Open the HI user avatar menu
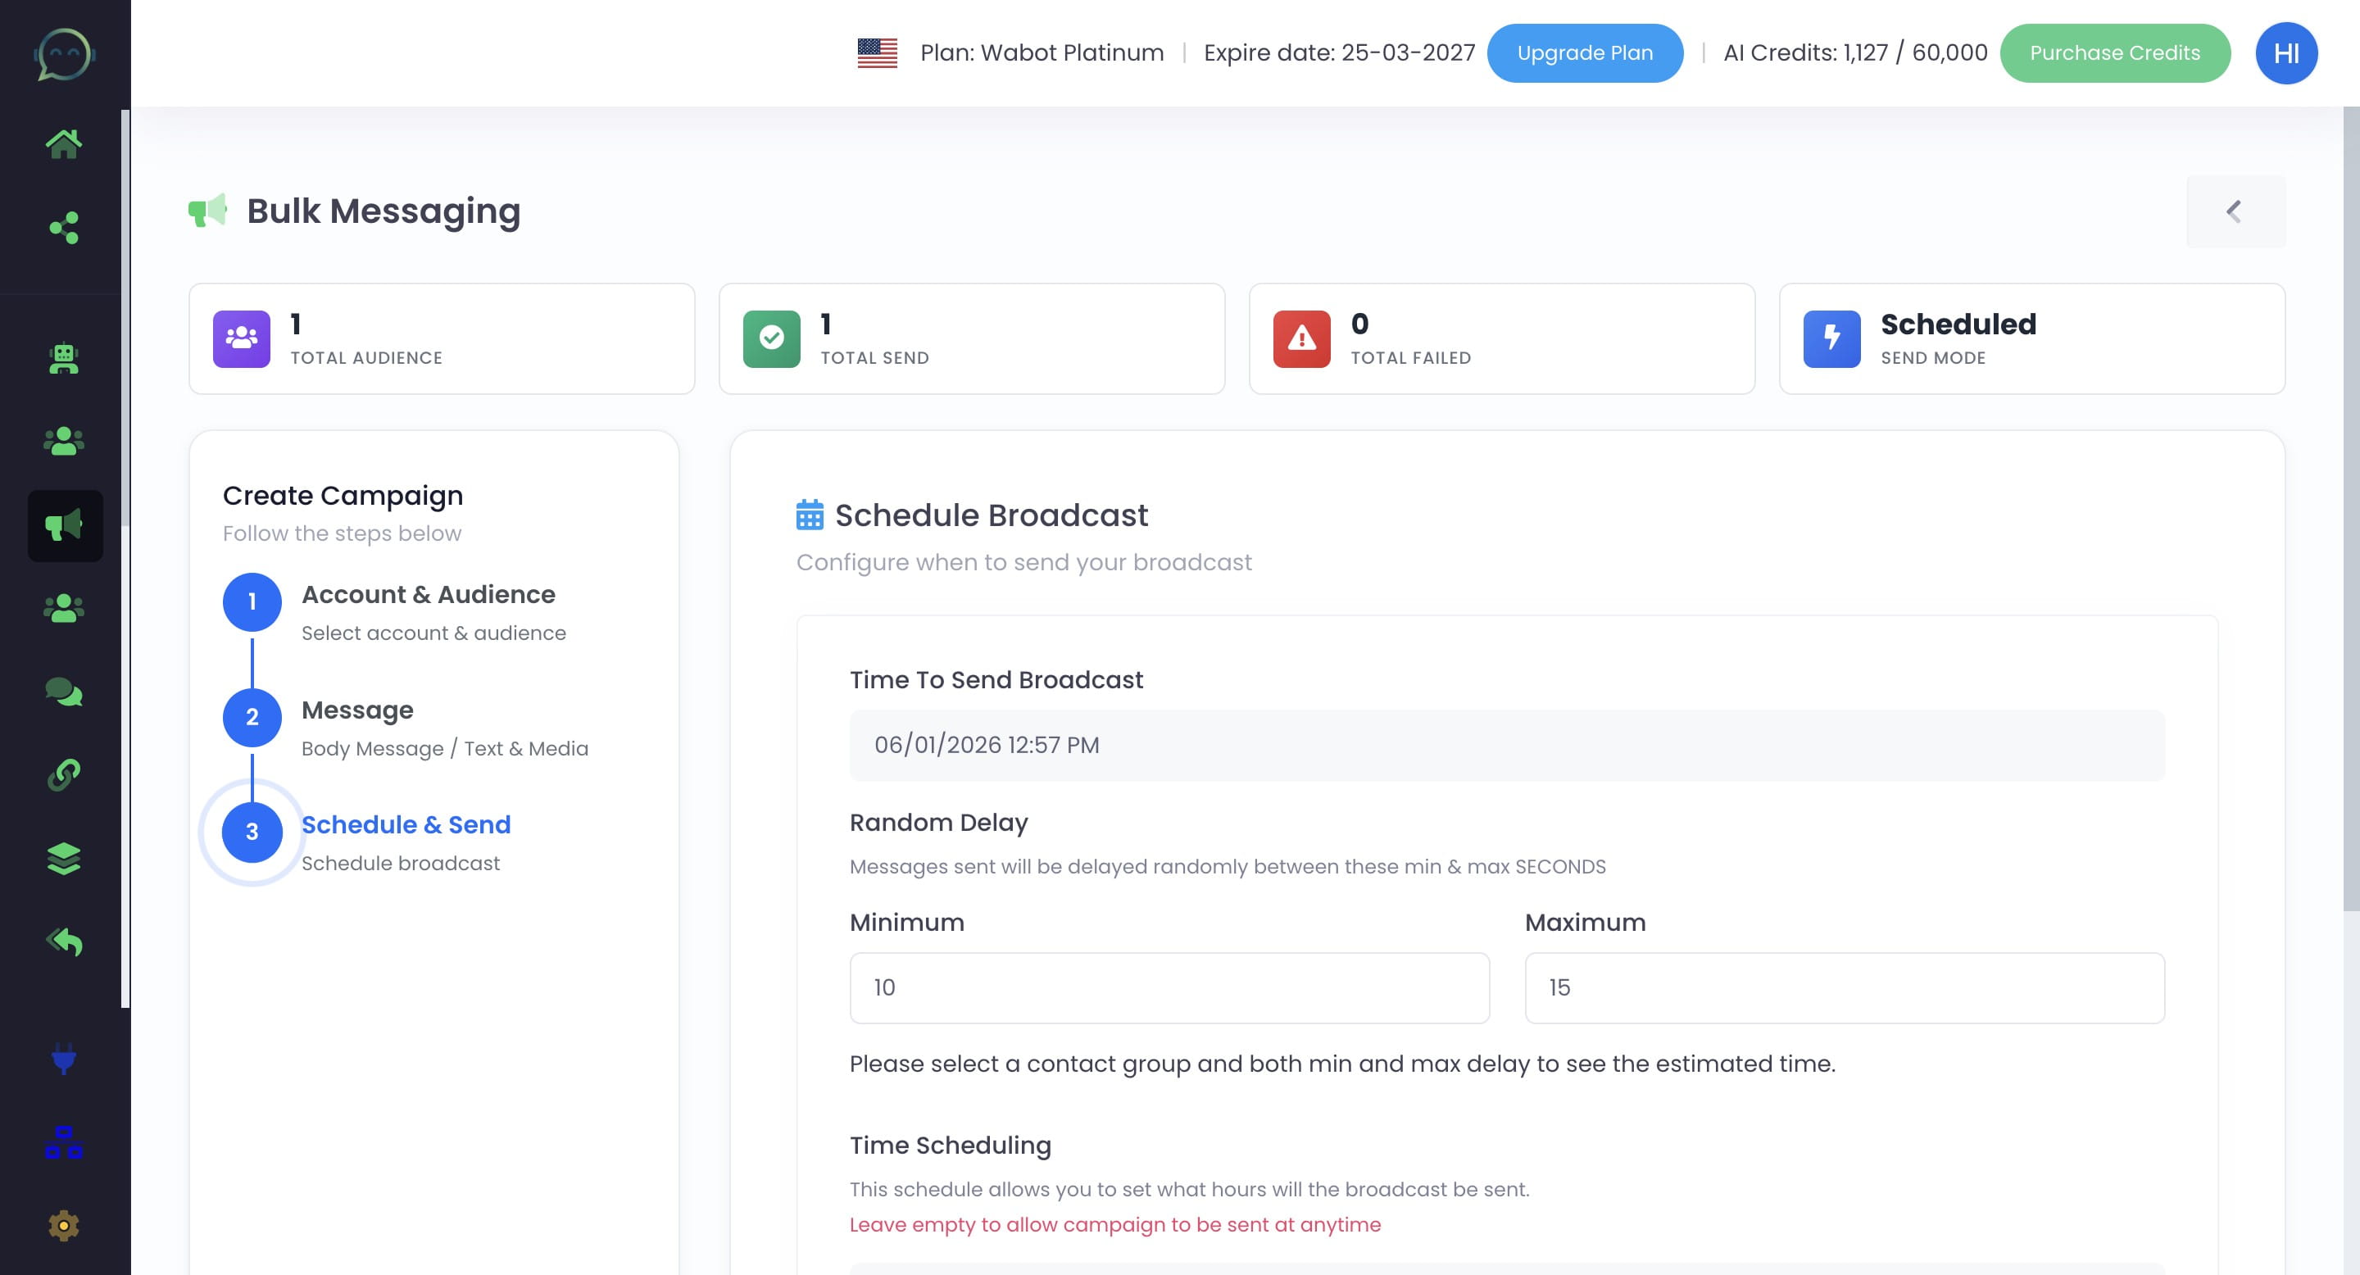 point(2285,53)
